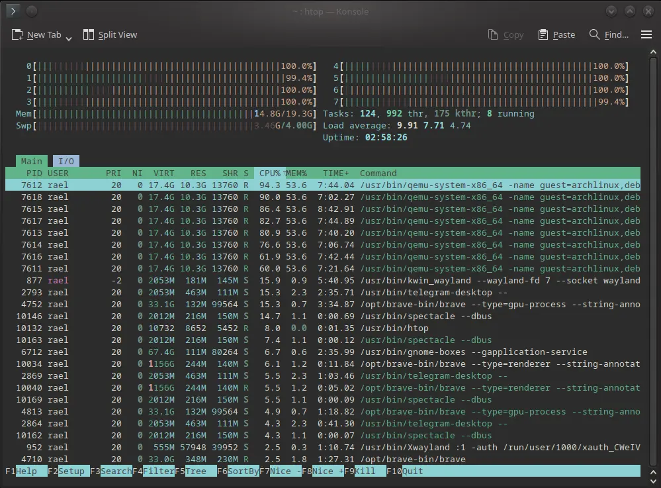Viewport: 661px width, 488px height.
Task: Sort by the PRI column header
Action: (x=113, y=173)
